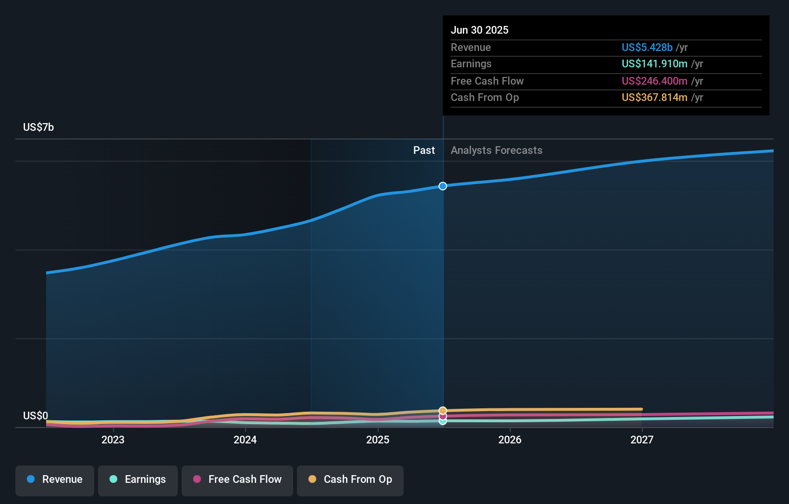Click the yellow Cash From Op chart marker
Image resolution: width=789 pixels, height=504 pixels.
[443, 410]
